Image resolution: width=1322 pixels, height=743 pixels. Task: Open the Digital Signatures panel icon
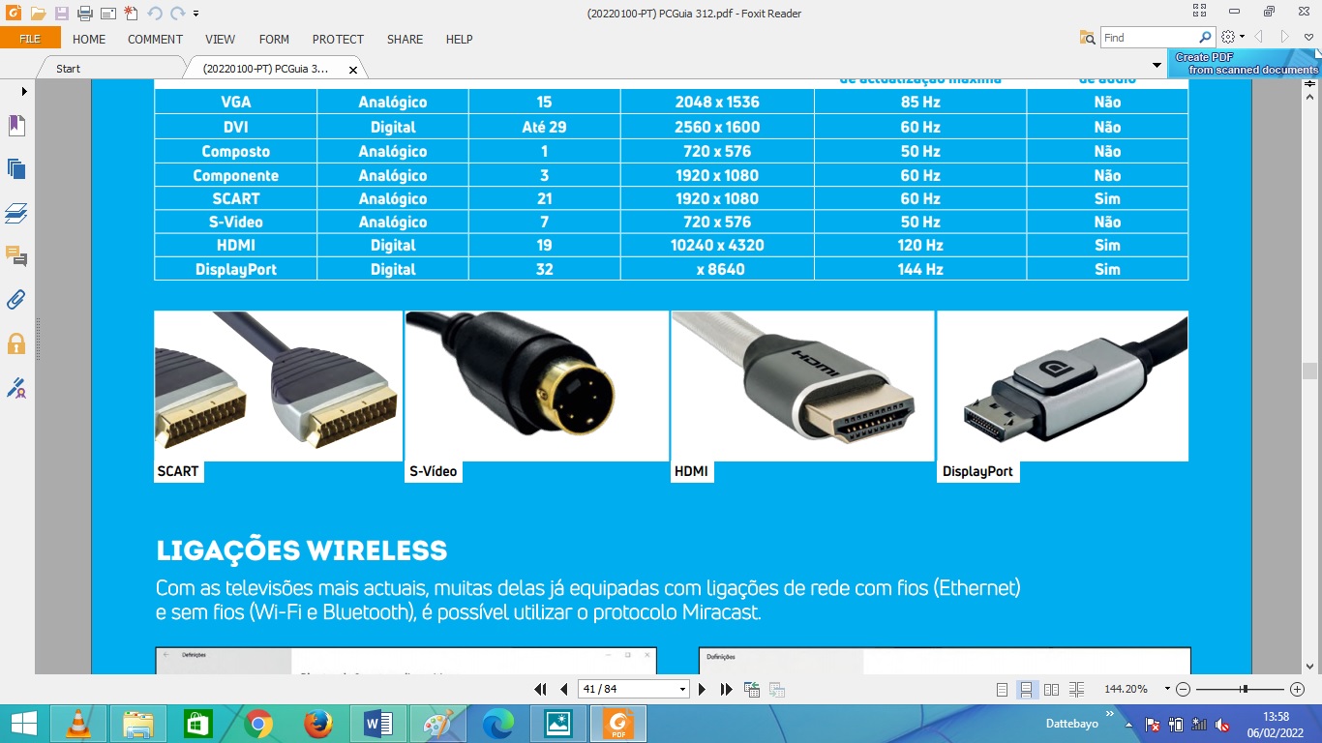(16, 388)
